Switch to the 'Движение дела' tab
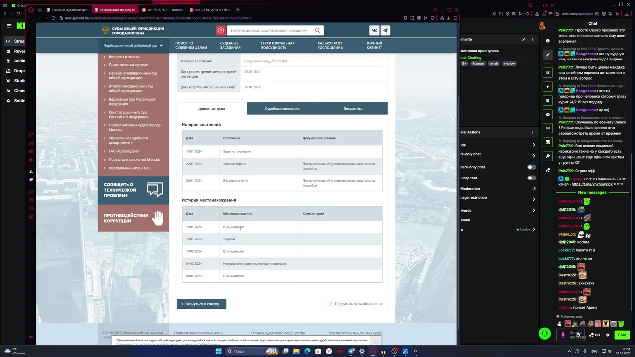Screen dimensions: 635x357 coord(212,109)
